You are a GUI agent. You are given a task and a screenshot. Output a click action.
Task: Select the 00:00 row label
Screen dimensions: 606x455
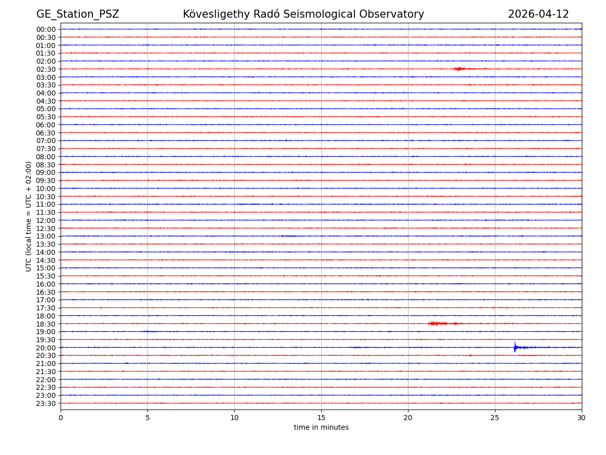(46, 29)
